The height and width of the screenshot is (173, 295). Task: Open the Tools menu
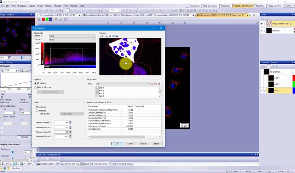click(x=66, y=6)
